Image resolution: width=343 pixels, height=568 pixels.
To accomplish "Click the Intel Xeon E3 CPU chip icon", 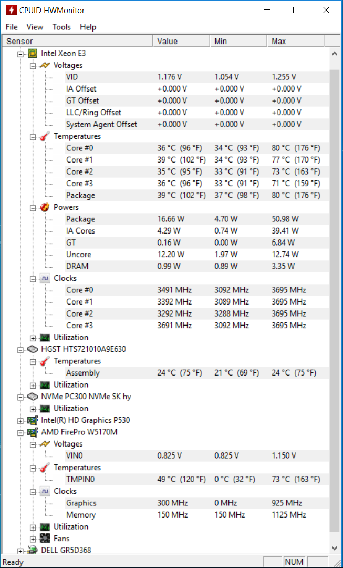I will click(x=33, y=54).
